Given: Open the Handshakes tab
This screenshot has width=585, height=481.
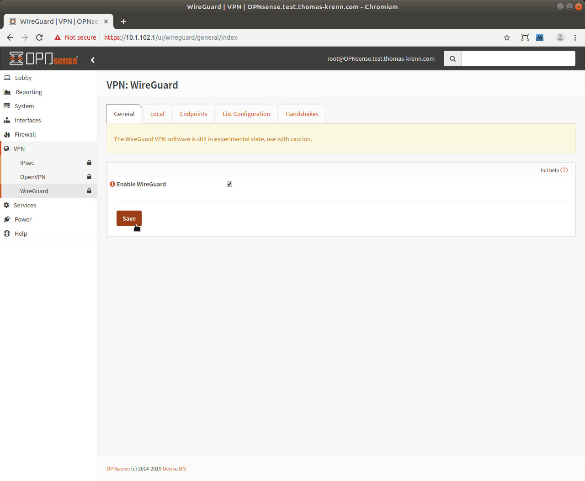Looking at the screenshot, I should pos(302,114).
